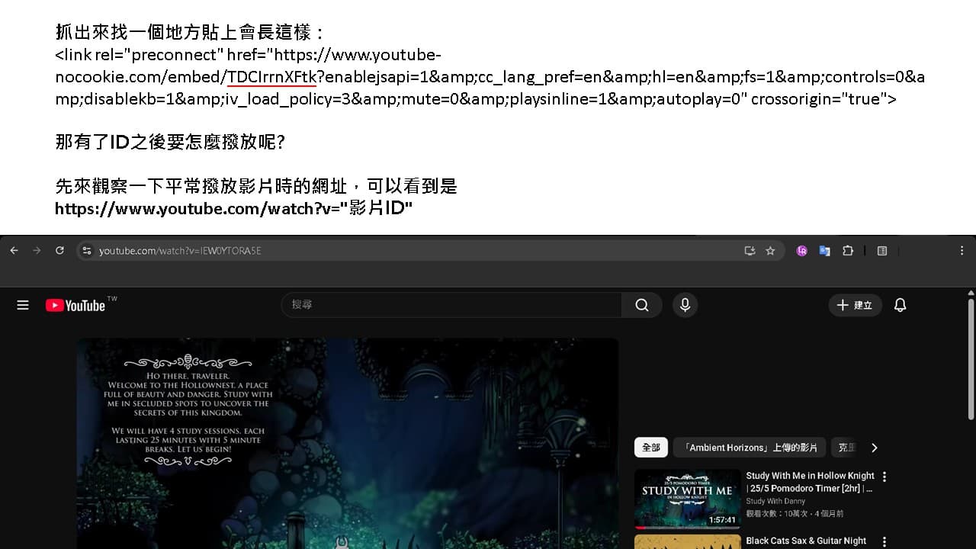Toggle the browser side panel icon
The image size is (976, 549).
point(882,250)
